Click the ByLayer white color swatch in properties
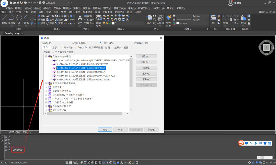Viewport: 276px width, 165px height. click(x=178, y=23)
